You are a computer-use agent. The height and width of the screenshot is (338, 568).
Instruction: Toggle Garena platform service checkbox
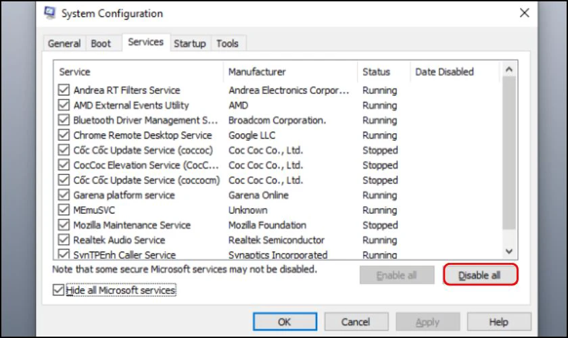(64, 195)
